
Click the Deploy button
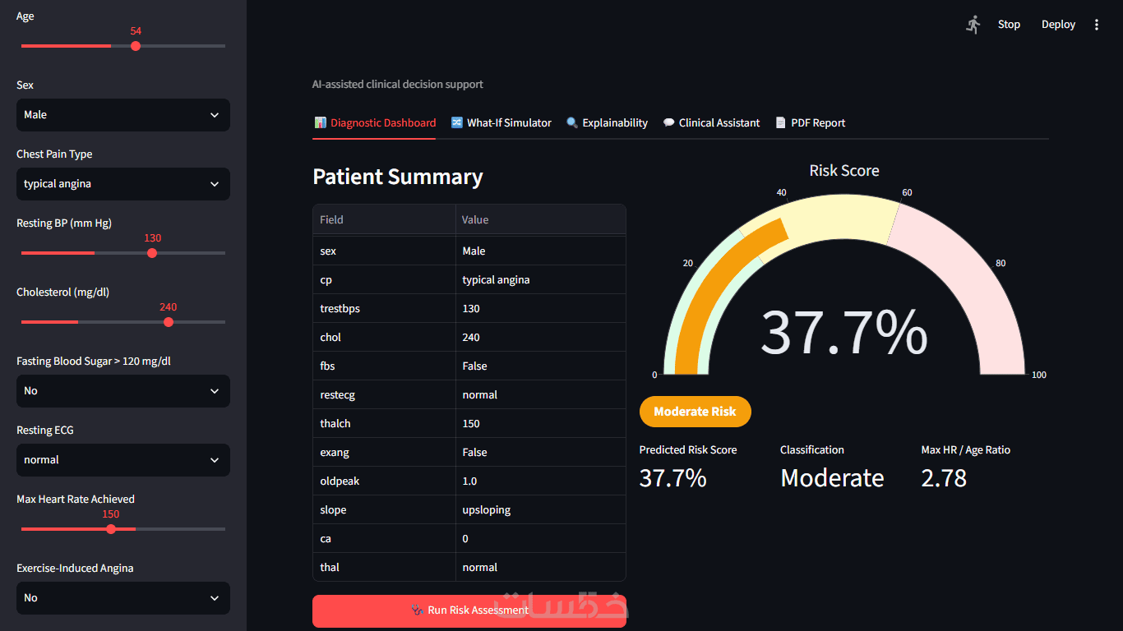(1058, 25)
